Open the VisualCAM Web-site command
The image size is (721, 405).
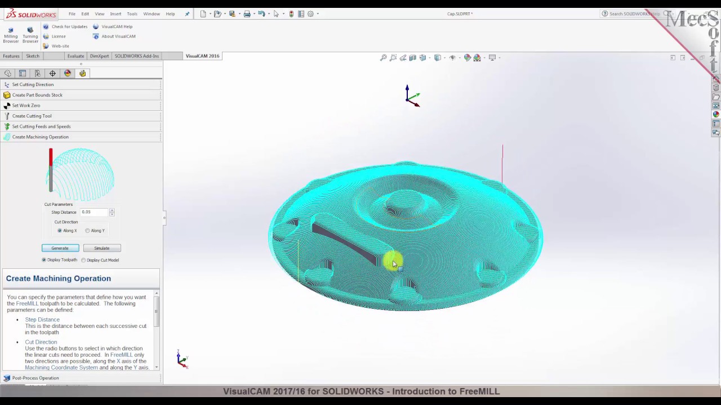tap(56, 46)
